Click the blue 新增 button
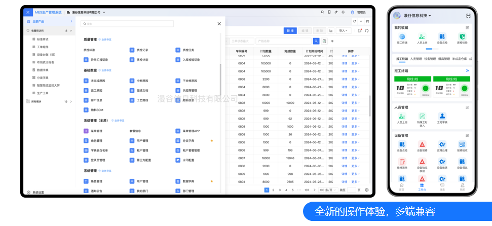Viewport: 492px width, 226px height. click(290, 30)
